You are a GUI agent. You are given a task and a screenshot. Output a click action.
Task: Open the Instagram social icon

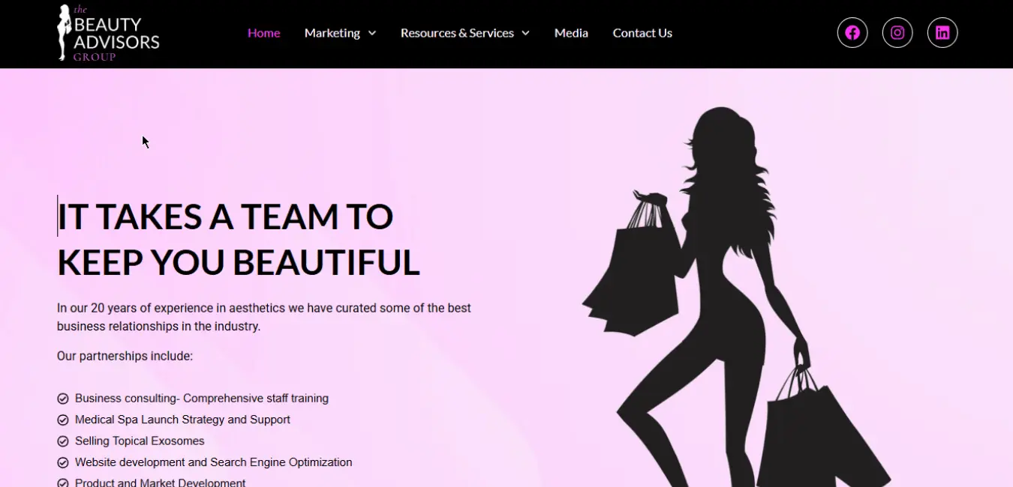coord(897,33)
